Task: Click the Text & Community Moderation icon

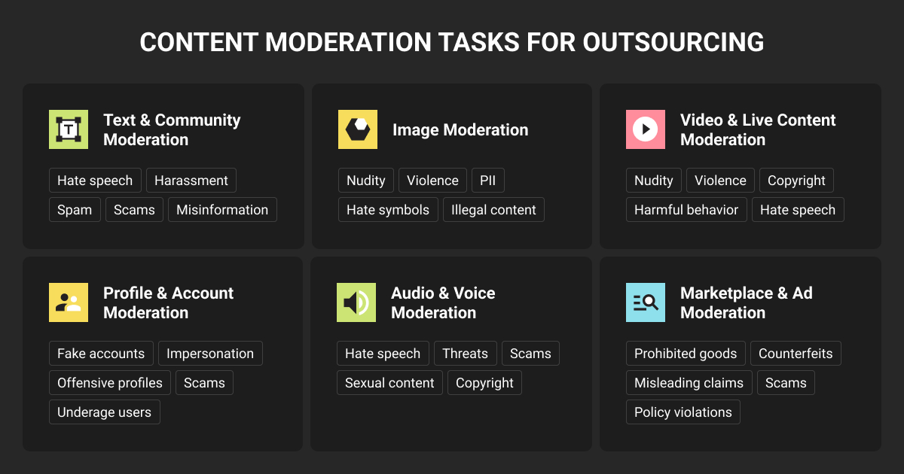Action: (x=69, y=129)
